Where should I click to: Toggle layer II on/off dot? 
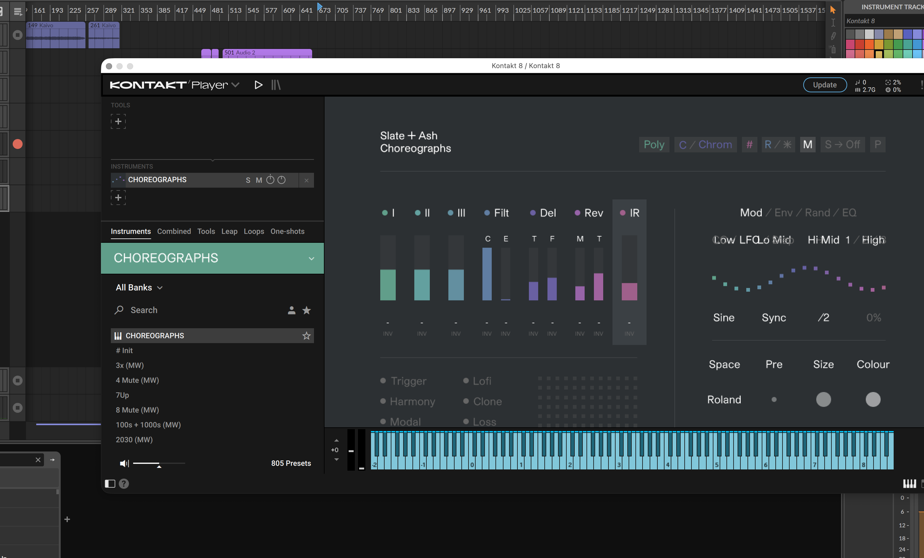point(417,213)
